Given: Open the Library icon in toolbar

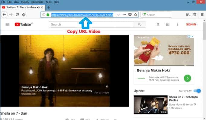Looking at the screenshot, I should (188, 15).
